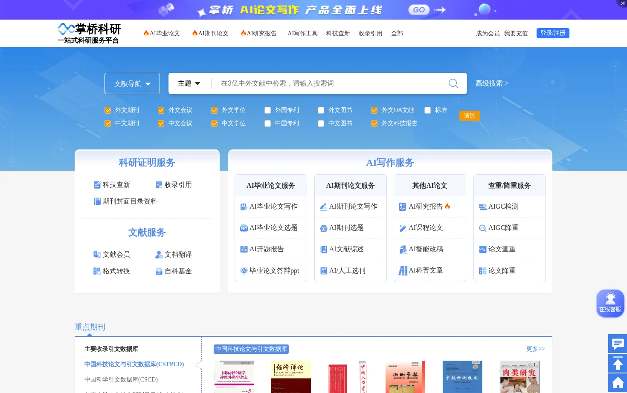The width and height of the screenshot is (627, 393).
Task: Click the 格式转换 icon
Action: pos(97,271)
